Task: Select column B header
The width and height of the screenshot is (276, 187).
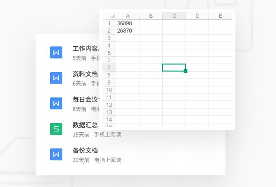Action: pyautogui.click(x=151, y=16)
